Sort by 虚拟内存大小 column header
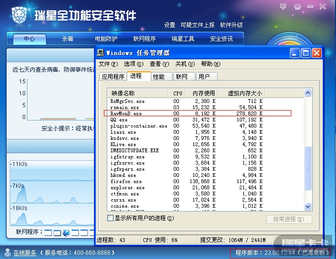336x259 pixels. 242,93
